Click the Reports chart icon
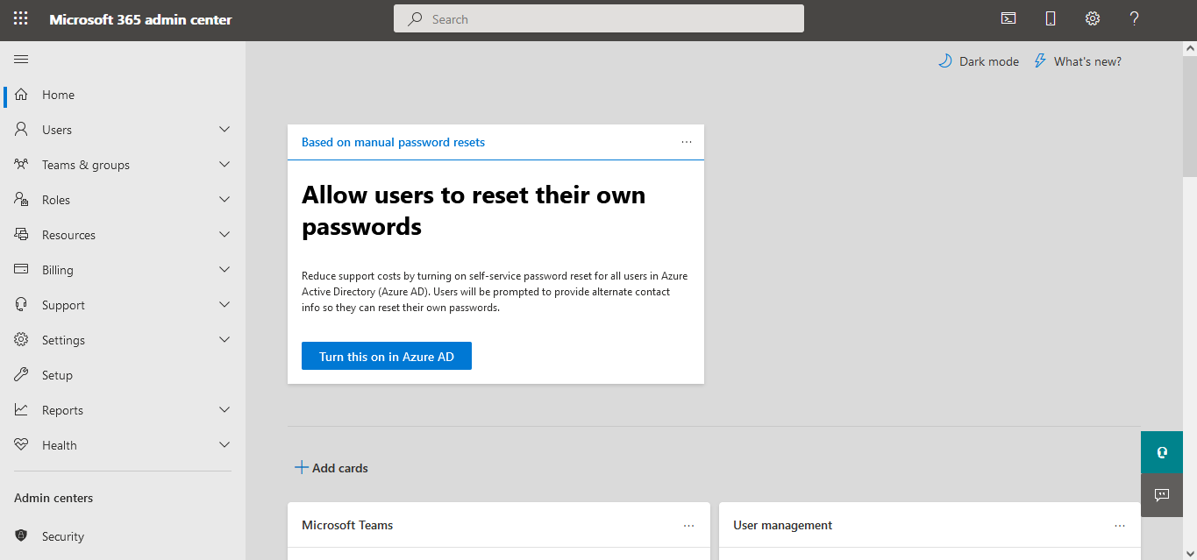This screenshot has height=560, width=1197. pos(22,410)
